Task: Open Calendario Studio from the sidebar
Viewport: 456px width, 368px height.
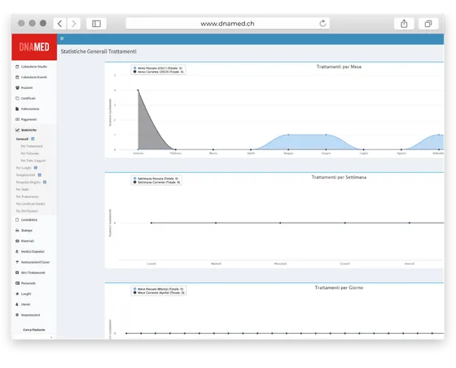Action: click(31, 67)
